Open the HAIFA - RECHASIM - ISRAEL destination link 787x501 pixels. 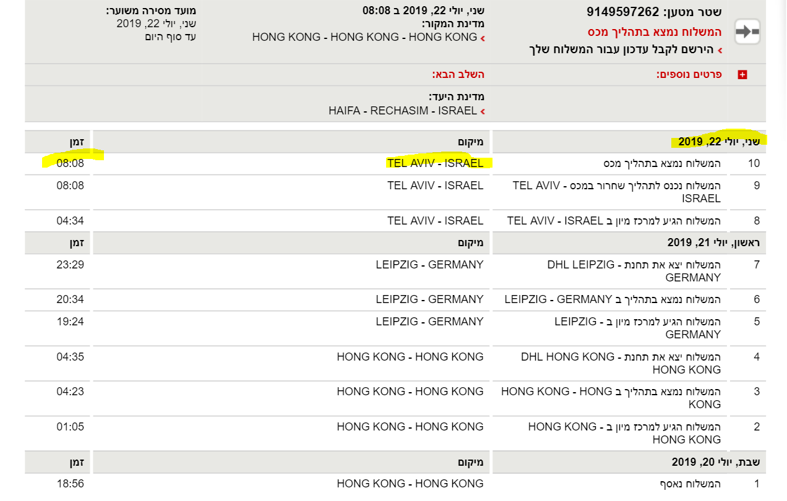coord(402,111)
